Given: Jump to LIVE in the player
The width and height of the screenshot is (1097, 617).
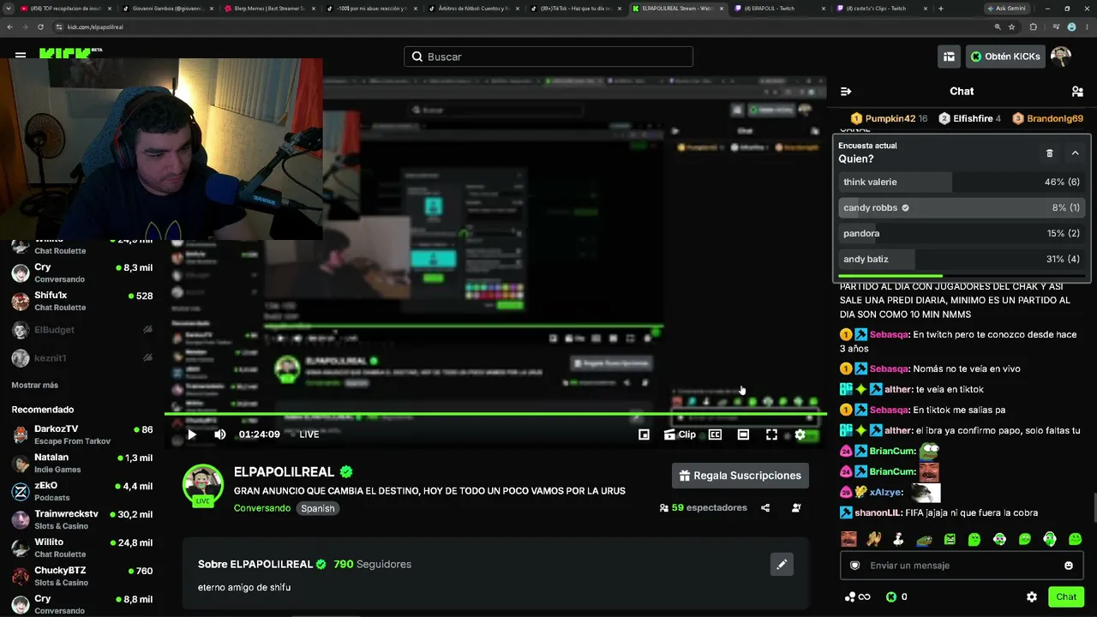Looking at the screenshot, I should 309,434.
